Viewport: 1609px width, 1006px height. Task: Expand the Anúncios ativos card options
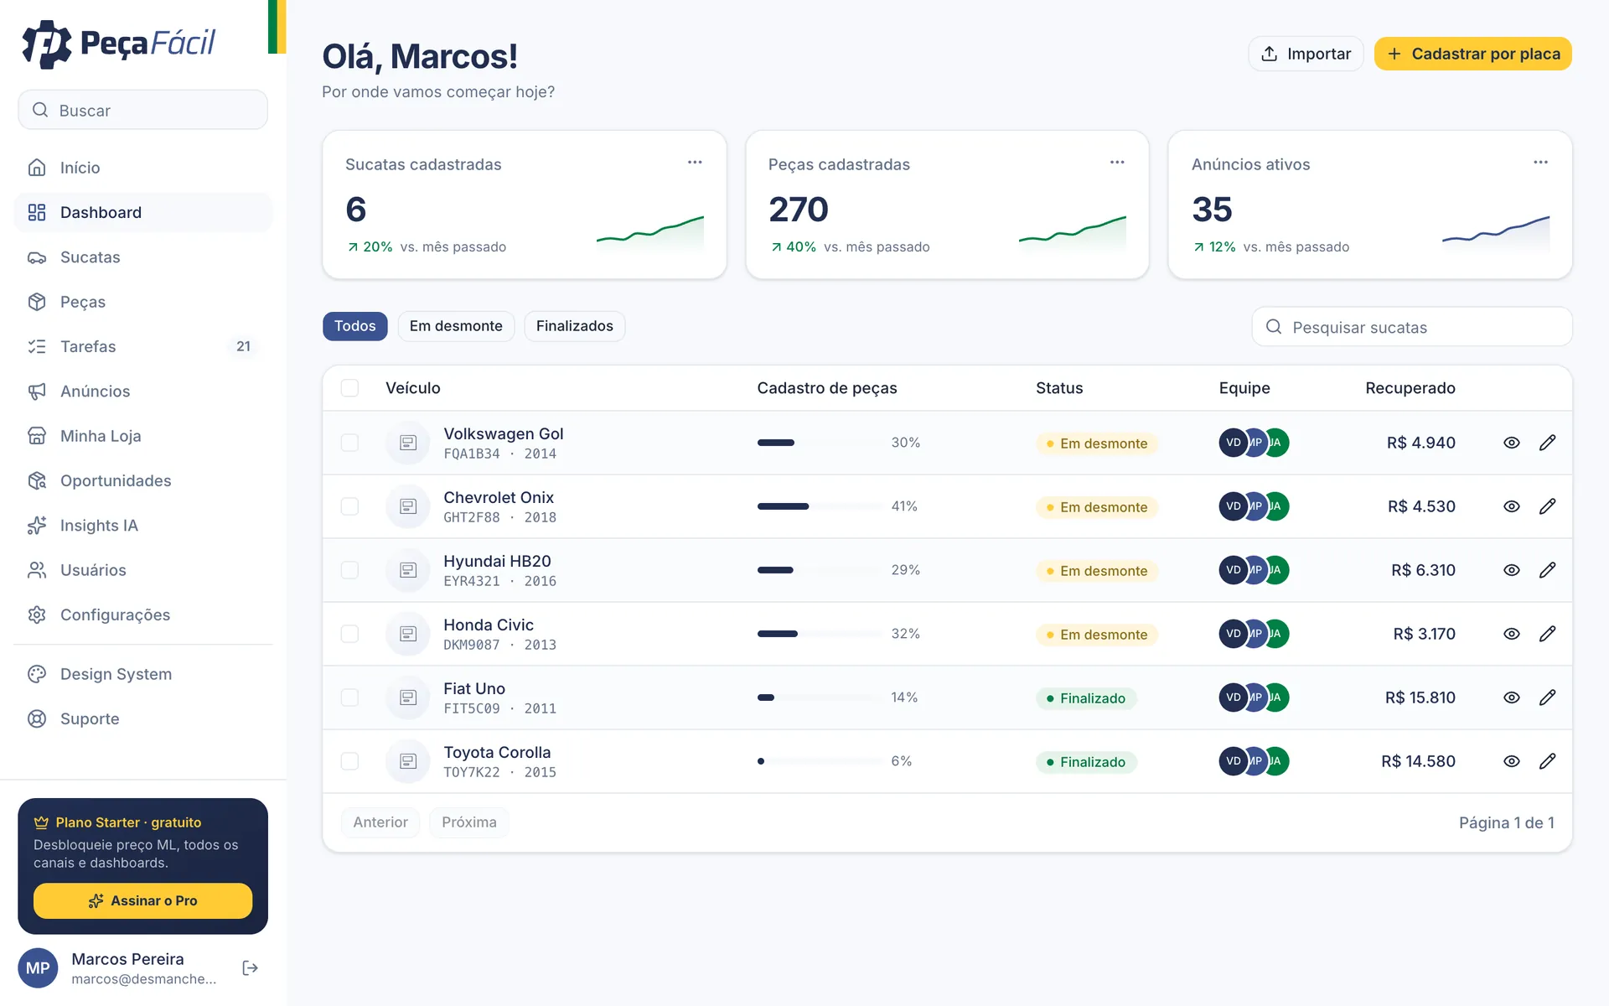pyautogui.click(x=1540, y=163)
